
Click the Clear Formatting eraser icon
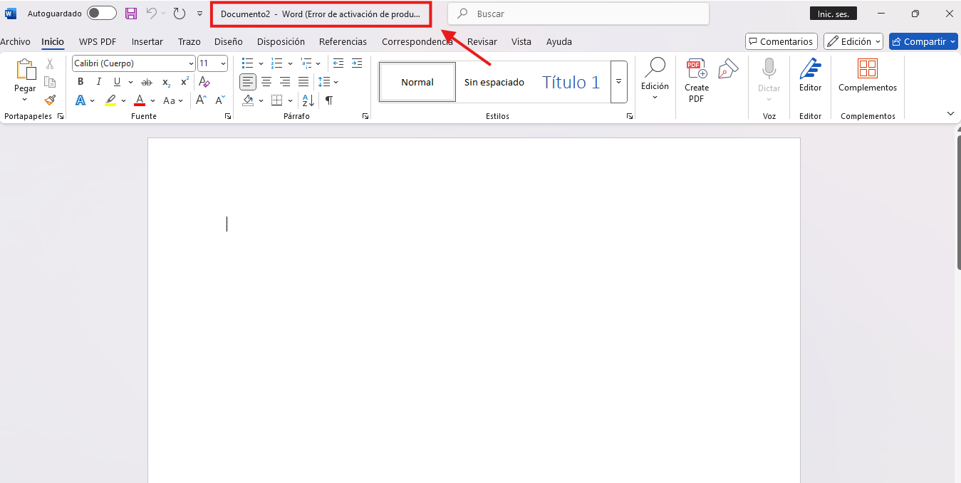click(x=204, y=82)
